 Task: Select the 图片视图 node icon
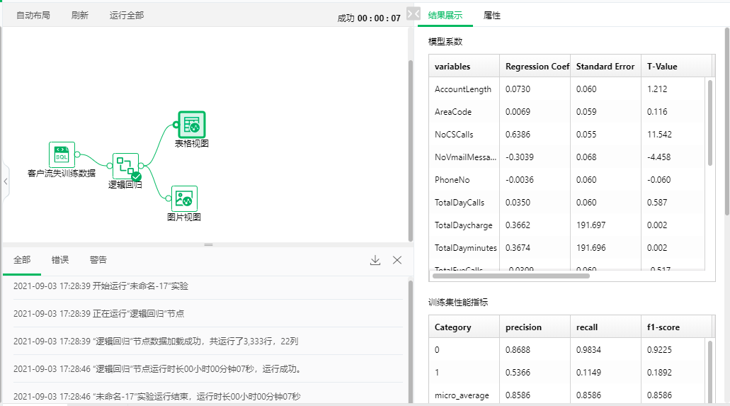pos(184,198)
